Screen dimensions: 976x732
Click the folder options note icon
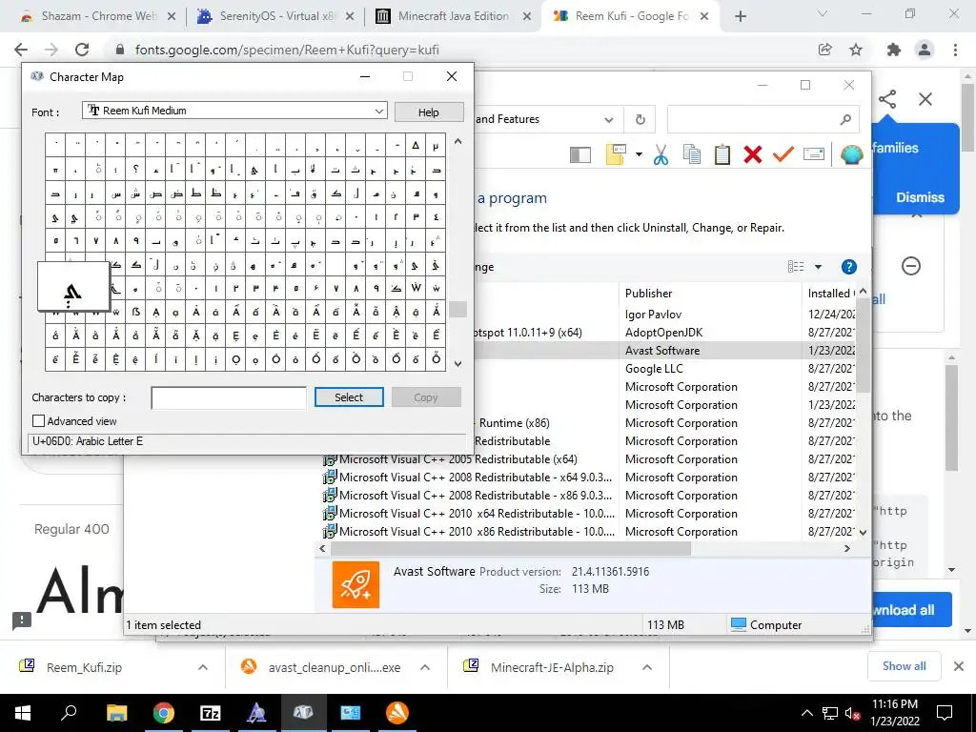[616, 154]
